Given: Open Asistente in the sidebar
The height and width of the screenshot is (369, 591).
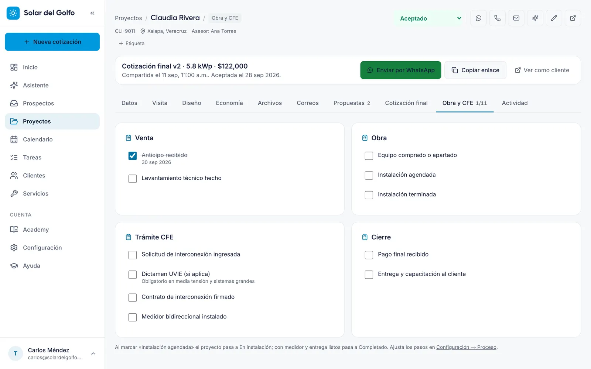Looking at the screenshot, I should coord(52,85).
